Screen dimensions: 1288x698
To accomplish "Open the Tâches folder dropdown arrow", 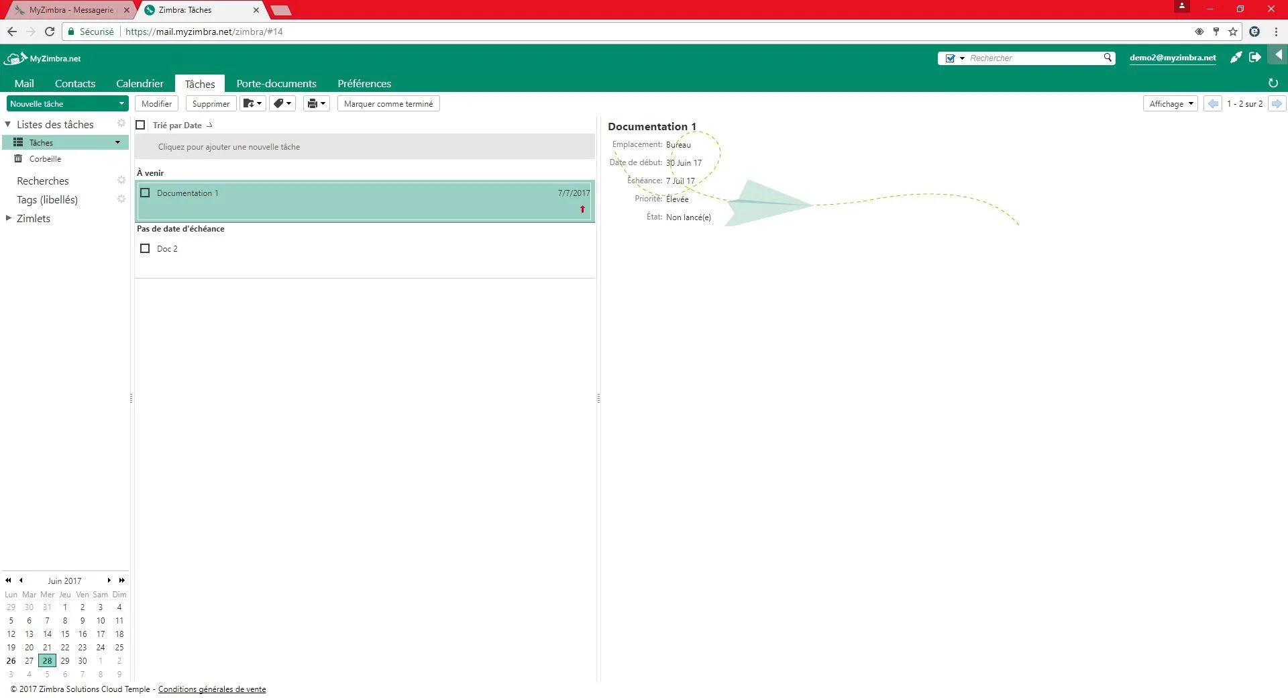I will 117,142.
